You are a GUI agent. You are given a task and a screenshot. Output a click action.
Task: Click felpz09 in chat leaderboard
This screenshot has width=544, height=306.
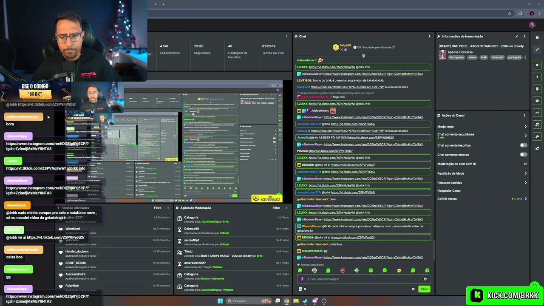pyautogui.click(x=346, y=45)
